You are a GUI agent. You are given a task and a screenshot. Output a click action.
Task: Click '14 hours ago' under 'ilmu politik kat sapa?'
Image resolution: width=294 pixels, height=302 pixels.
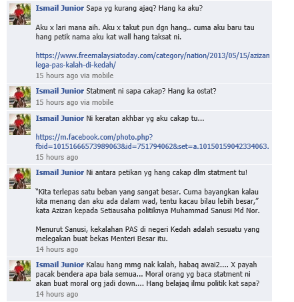(x=57, y=294)
